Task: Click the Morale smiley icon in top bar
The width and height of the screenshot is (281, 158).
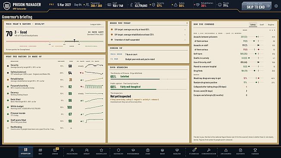Action: coord(220,5)
